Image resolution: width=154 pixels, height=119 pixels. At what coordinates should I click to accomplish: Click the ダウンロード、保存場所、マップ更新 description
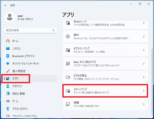point(89,52)
